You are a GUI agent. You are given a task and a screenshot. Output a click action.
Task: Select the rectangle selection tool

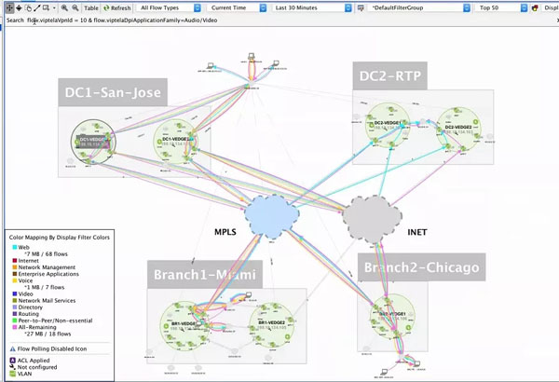(x=46, y=7)
